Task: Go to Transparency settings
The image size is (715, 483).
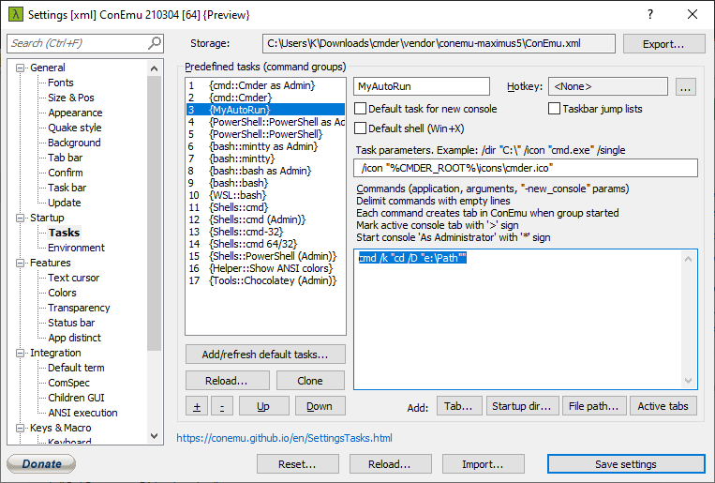Action: (79, 308)
